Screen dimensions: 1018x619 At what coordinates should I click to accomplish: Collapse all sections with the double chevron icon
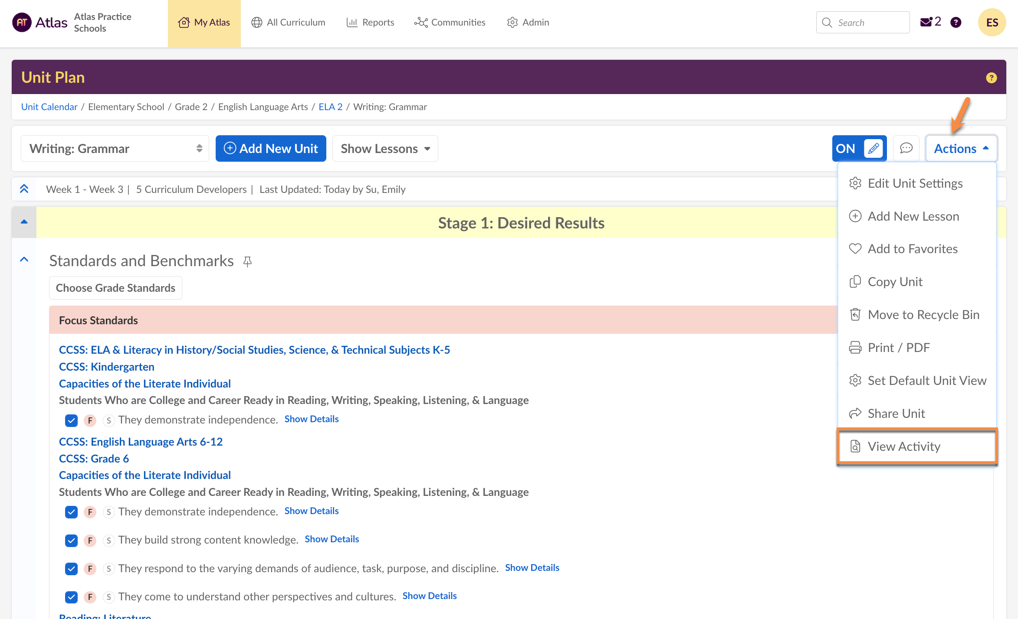24,189
